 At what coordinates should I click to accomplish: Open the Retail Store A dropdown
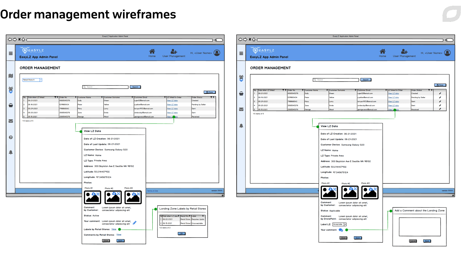tap(32, 80)
